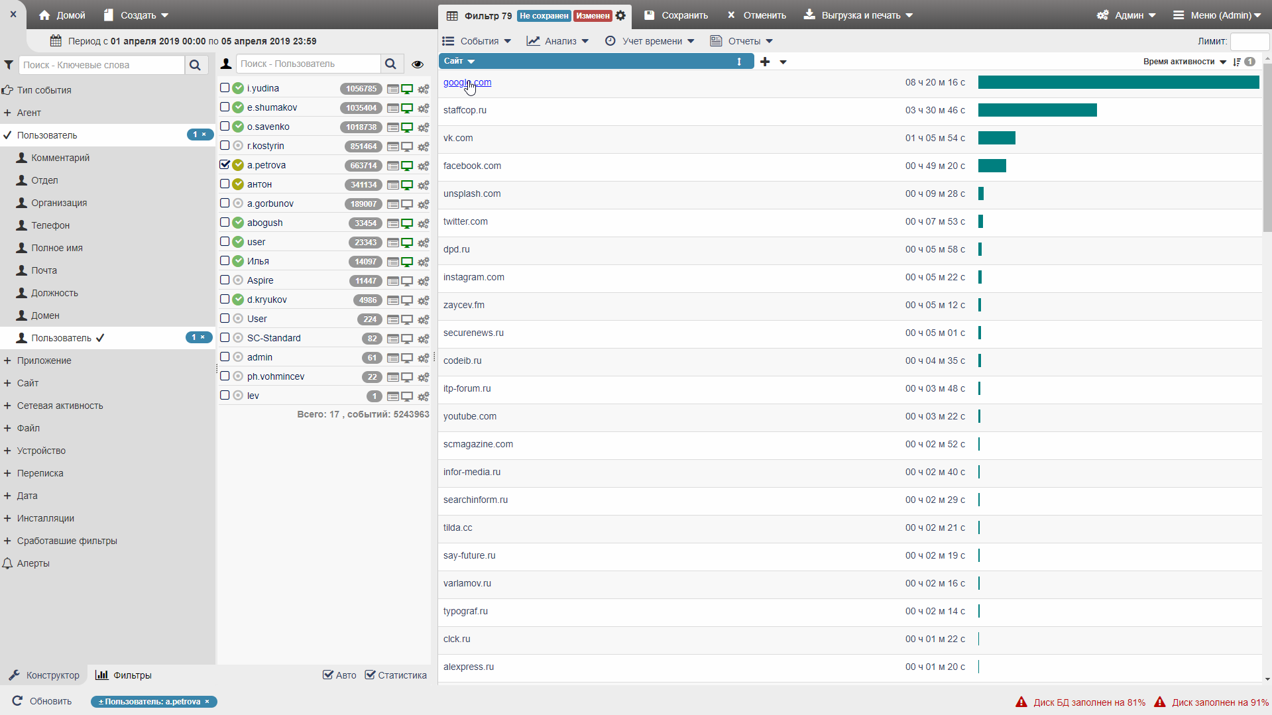Viewport: 1272px width, 715px height.
Task: Focus the keyword search field
Action: pos(101,65)
